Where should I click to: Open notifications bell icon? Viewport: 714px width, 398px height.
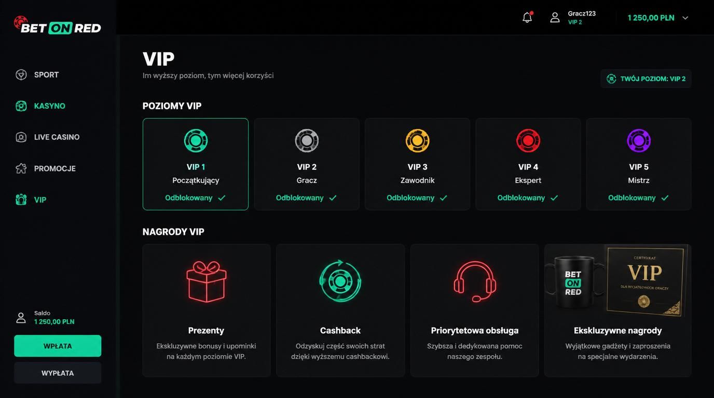pyautogui.click(x=527, y=18)
